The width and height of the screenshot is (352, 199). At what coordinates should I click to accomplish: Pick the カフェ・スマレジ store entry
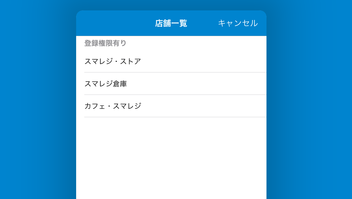point(113,106)
